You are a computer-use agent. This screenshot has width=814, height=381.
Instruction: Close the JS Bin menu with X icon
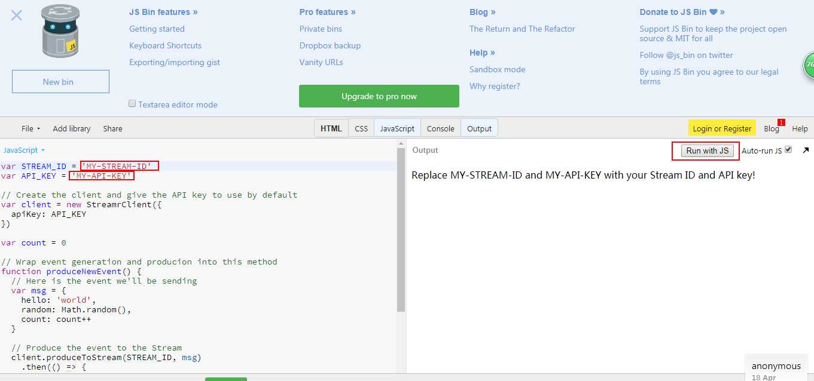[17, 16]
